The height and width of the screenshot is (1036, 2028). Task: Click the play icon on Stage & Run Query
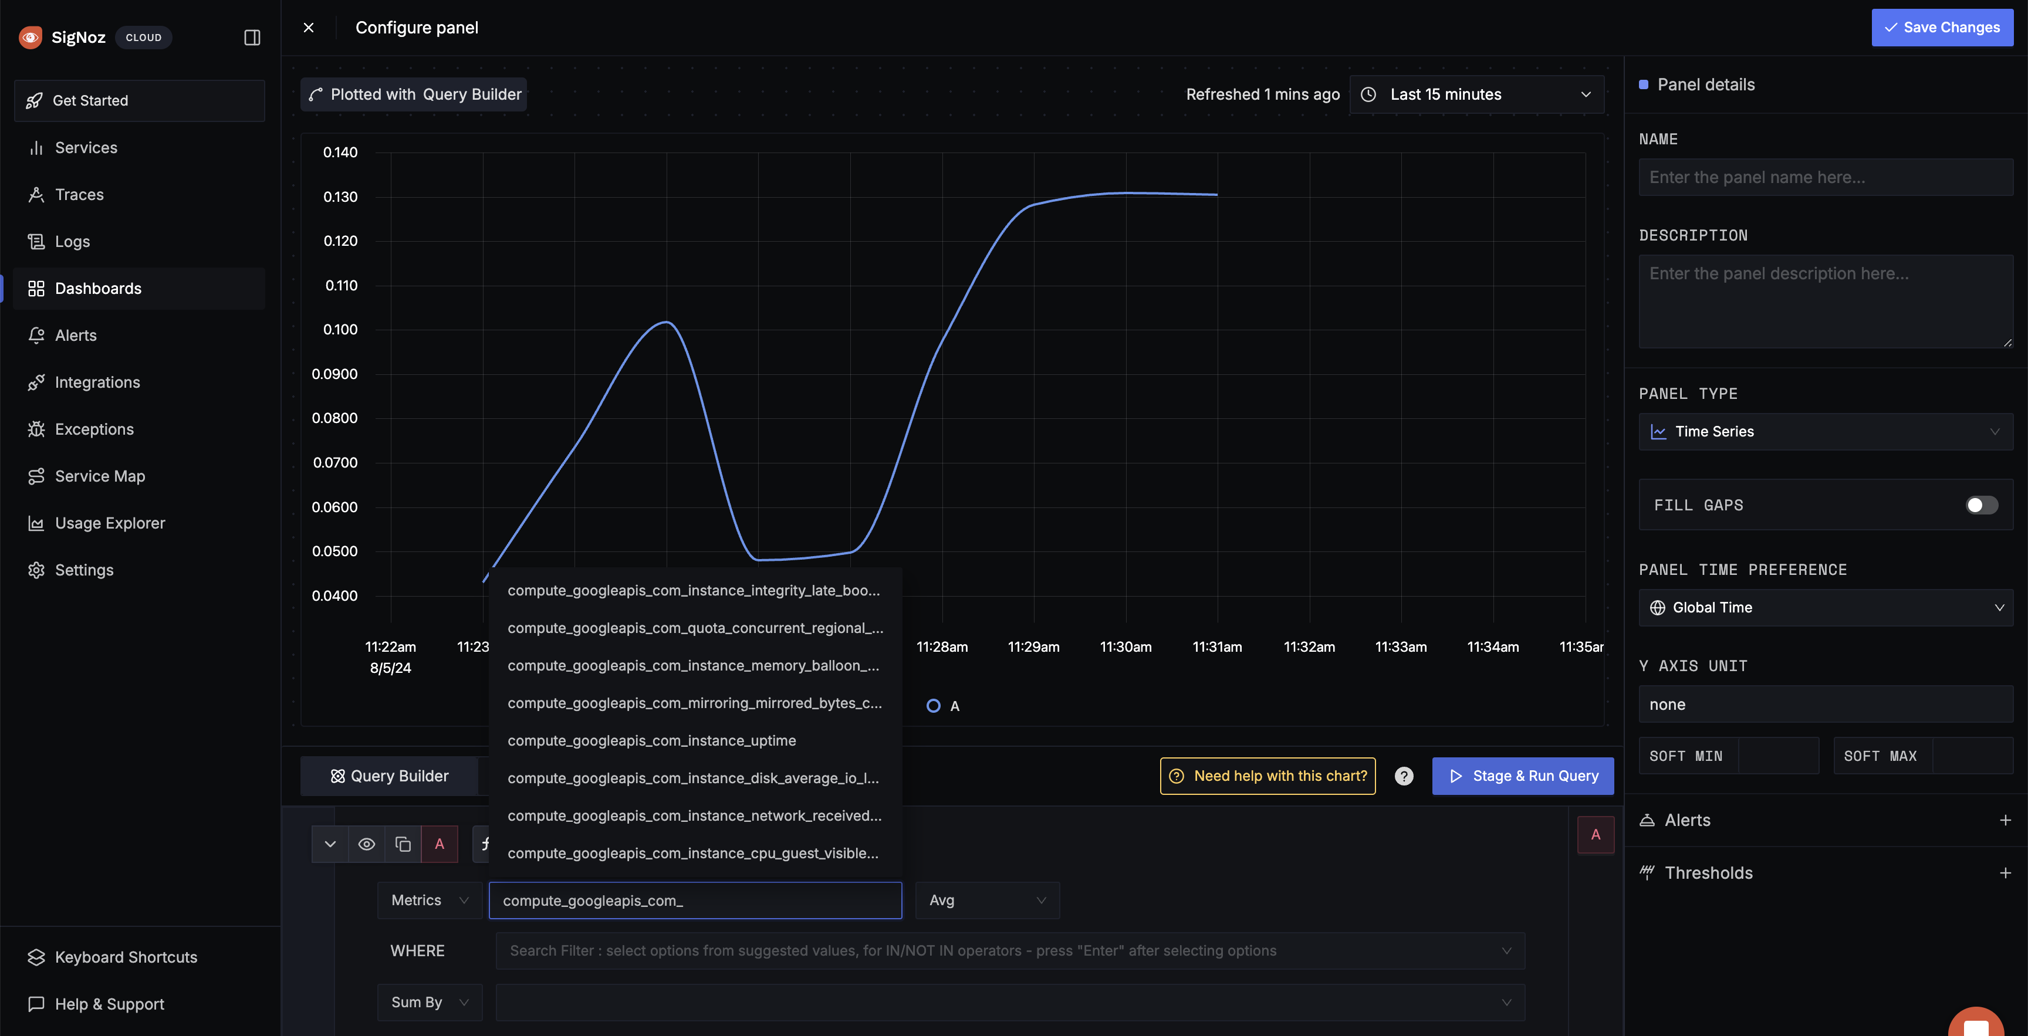[x=1456, y=776]
